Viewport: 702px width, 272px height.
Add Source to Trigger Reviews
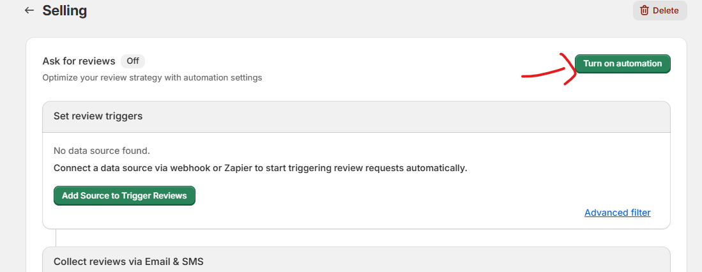124,196
